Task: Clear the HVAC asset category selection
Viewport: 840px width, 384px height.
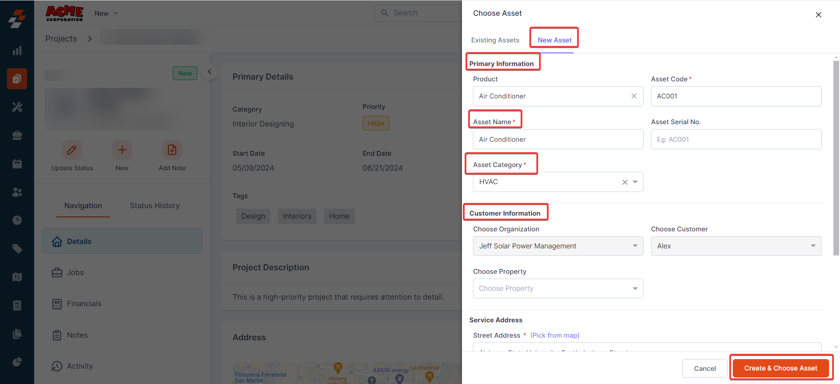Action: point(625,182)
